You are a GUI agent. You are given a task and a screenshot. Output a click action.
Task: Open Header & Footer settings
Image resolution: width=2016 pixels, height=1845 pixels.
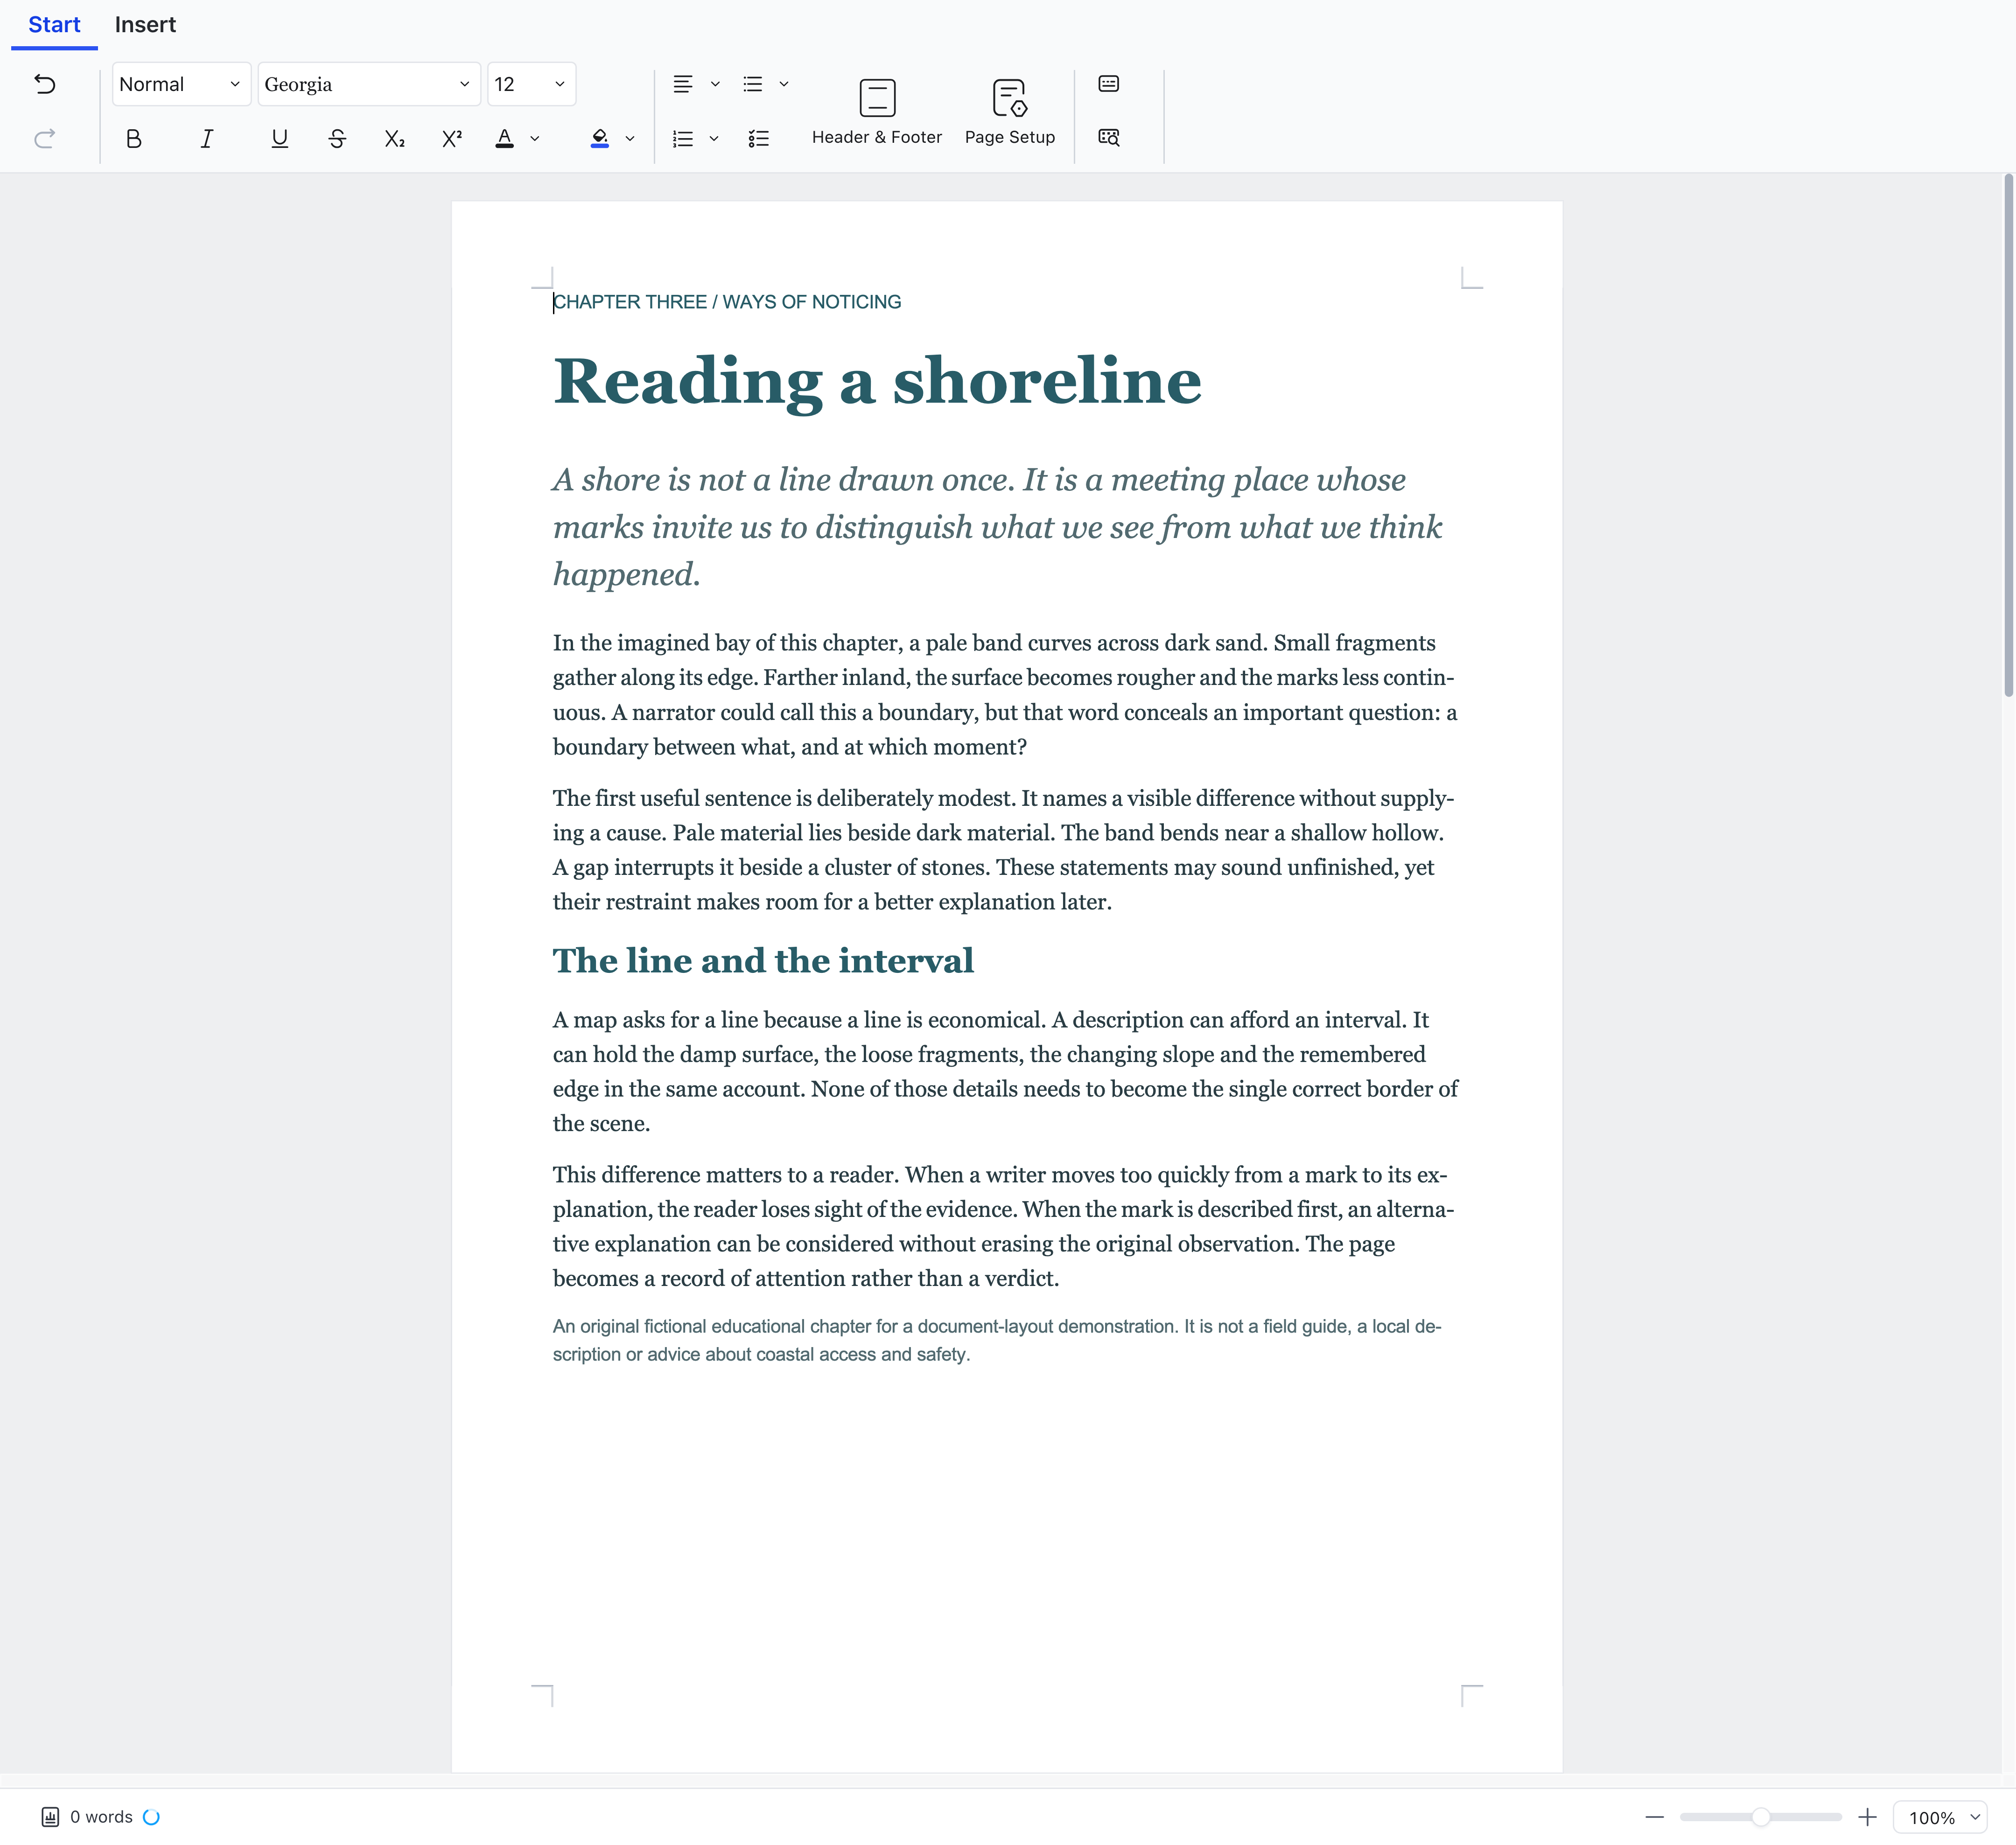(x=877, y=111)
